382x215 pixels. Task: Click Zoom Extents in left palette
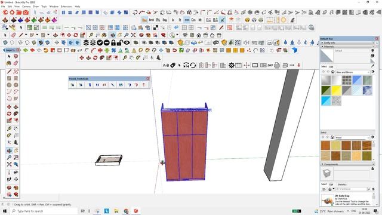pyautogui.click(x=9, y=164)
